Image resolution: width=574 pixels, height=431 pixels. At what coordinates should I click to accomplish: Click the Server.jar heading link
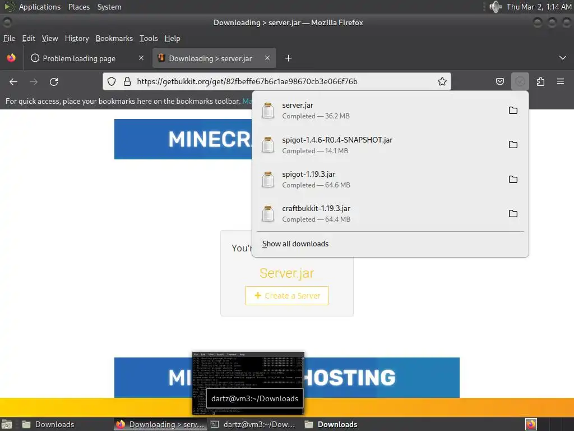tap(286, 273)
